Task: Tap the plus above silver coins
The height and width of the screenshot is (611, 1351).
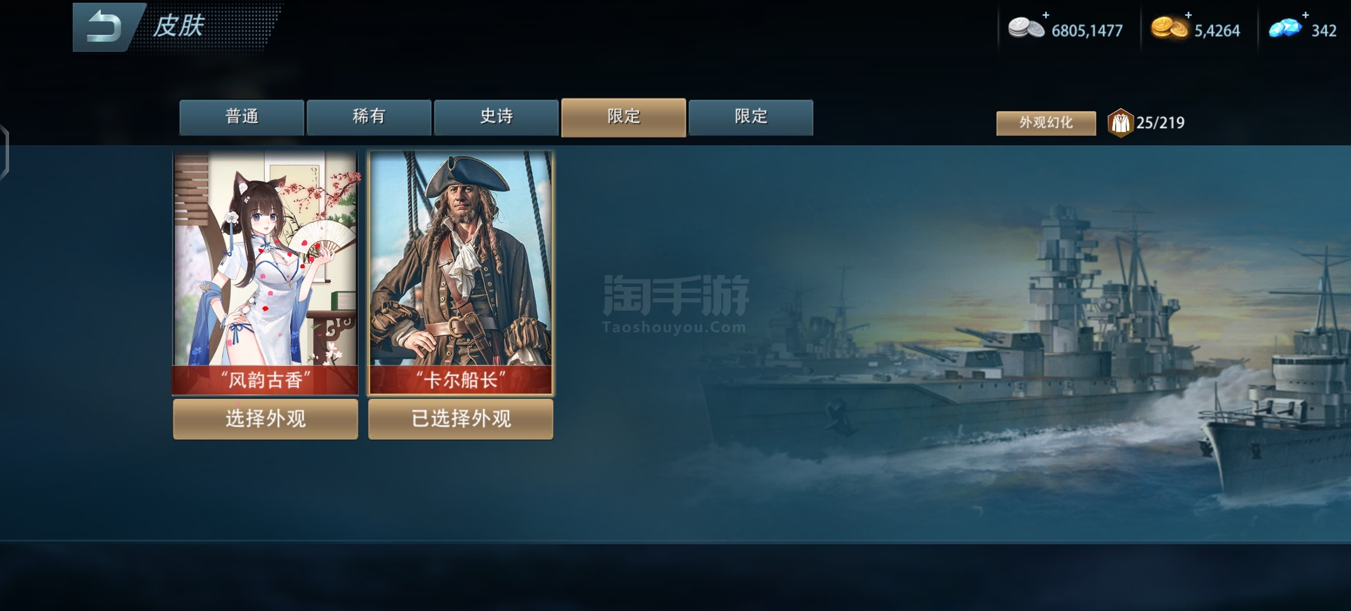Action: [x=1045, y=15]
